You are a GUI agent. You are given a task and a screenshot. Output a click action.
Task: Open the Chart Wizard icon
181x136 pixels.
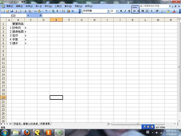click(69, 11)
